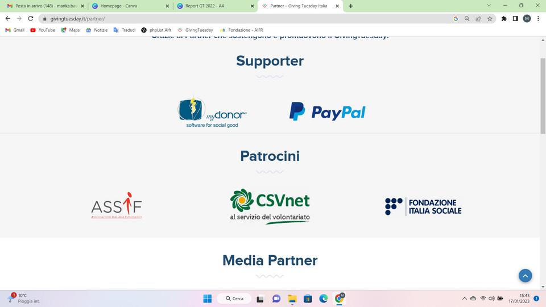
Task: Open the zoom magnifier in address bar
Action: [x=467, y=19]
